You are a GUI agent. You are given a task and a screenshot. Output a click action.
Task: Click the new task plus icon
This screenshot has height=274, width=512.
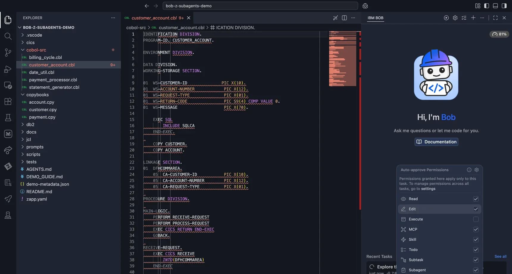pyautogui.click(x=473, y=18)
